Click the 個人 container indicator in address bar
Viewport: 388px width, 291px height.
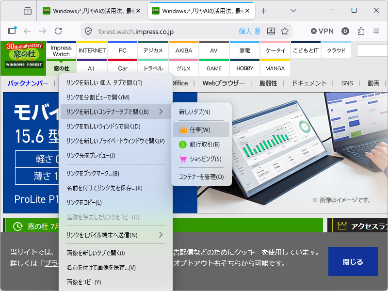(x=249, y=31)
